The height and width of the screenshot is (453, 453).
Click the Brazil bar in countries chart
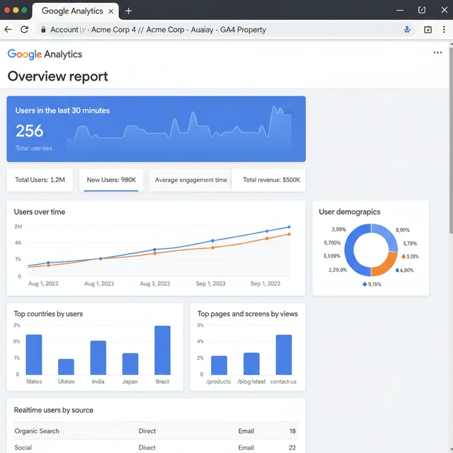pos(162,350)
